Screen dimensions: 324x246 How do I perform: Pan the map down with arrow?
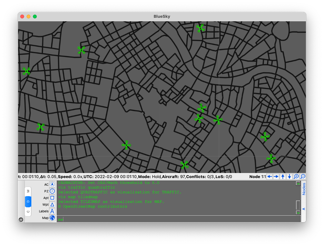289,176
